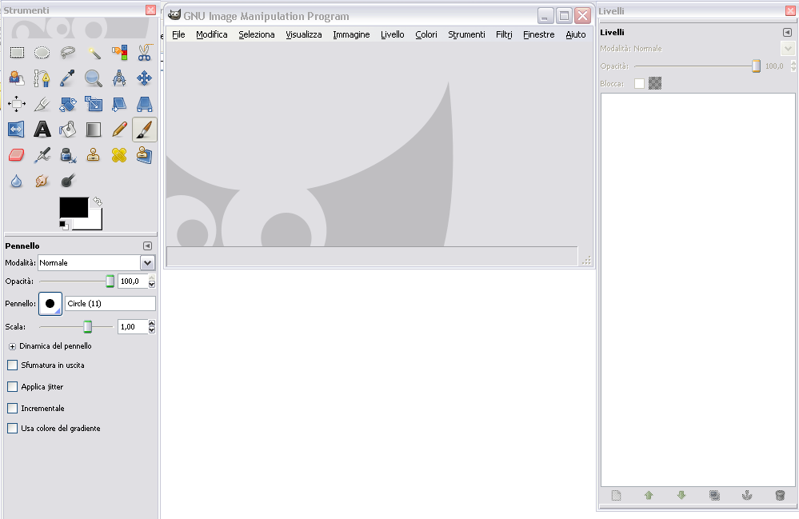Pick the Select by Color tool
The width and height of the screenshot is (799, 519).
click(x=119, y=53)
